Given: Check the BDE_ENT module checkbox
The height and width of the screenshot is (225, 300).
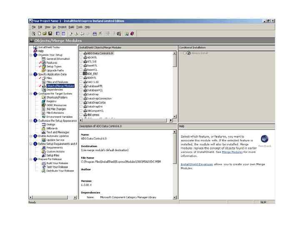Looking at the screenshot, I should 81,73.
